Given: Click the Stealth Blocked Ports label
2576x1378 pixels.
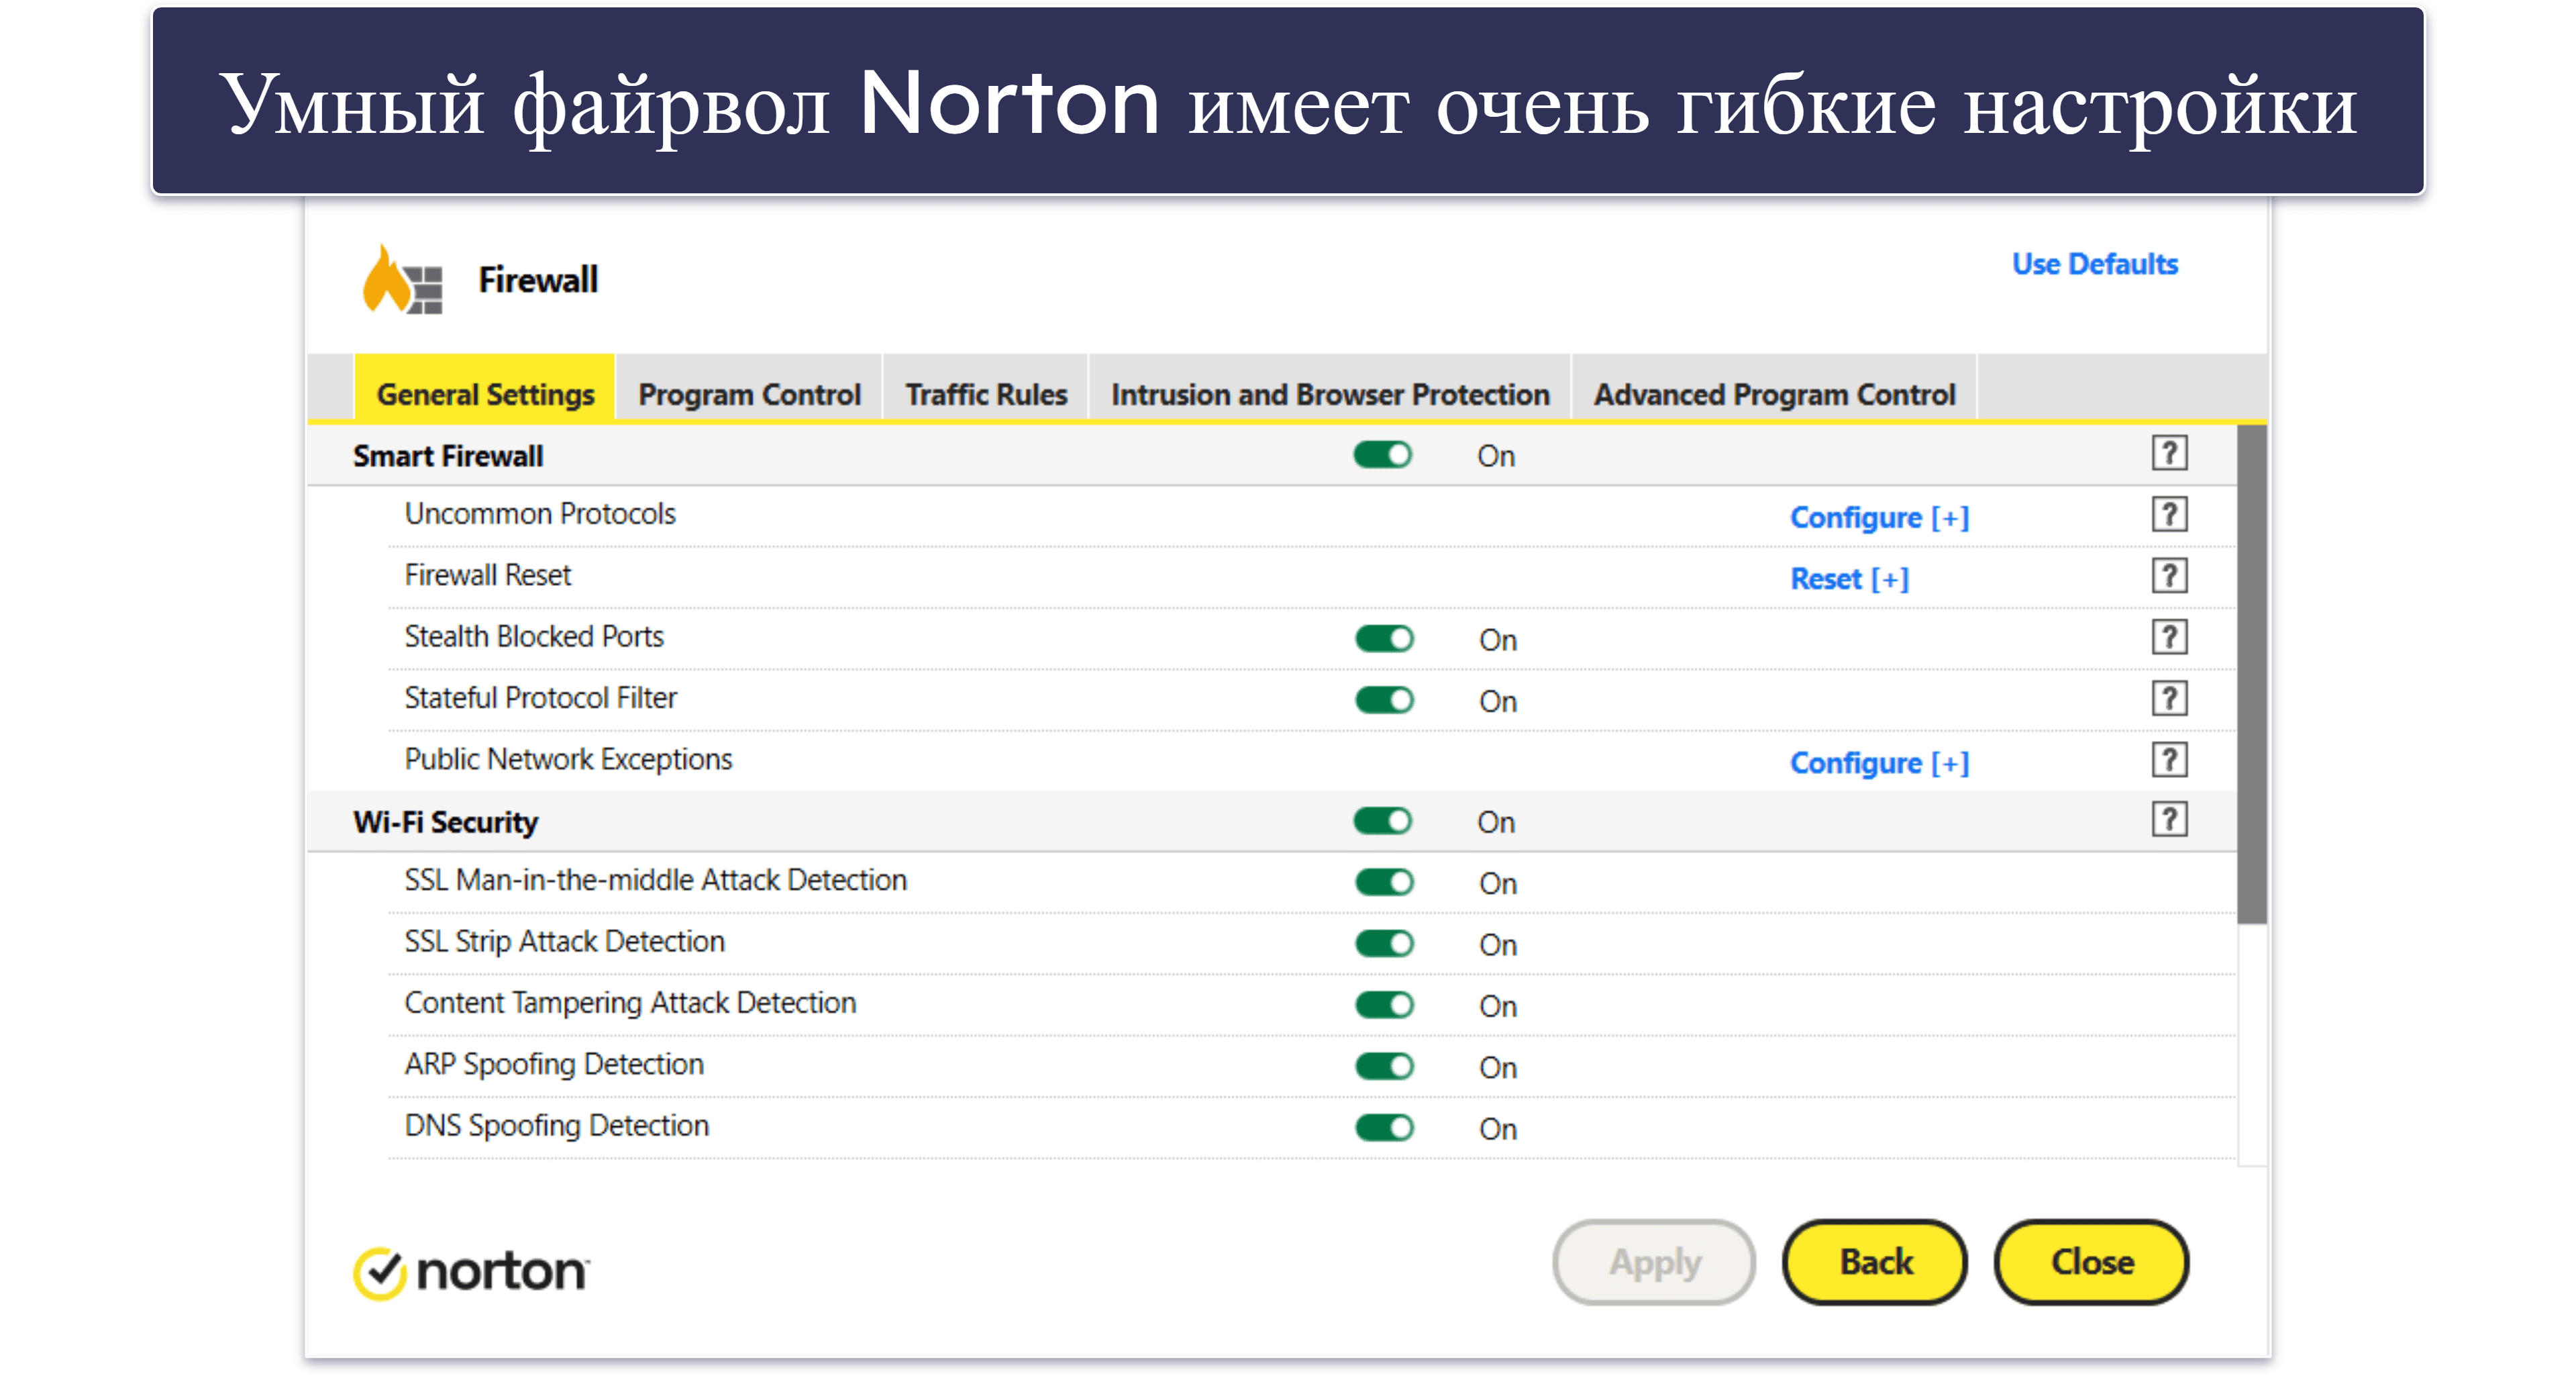Looking at the screenshot, I should tap(534, 636).
